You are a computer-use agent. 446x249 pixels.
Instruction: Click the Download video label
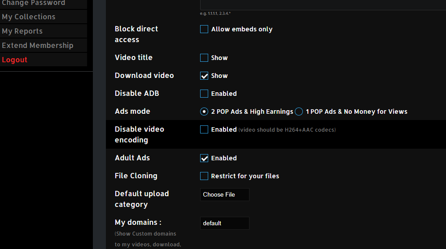144,76
